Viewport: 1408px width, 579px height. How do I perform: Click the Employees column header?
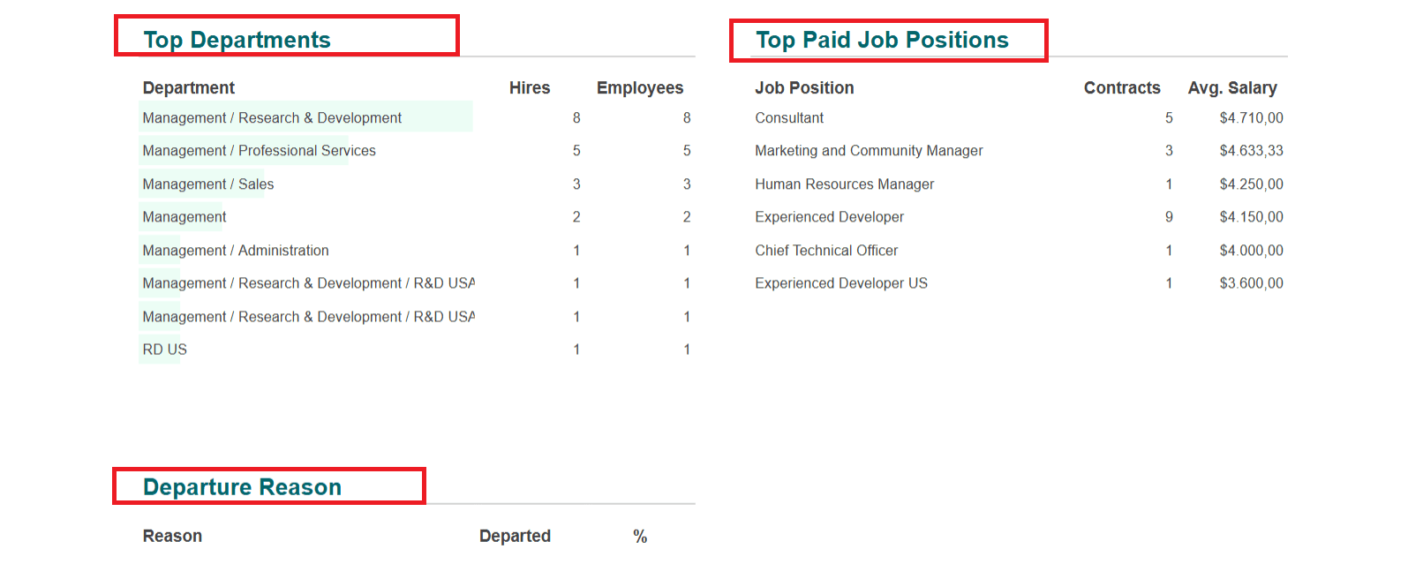pyautogui.click(x=639, y=87)
